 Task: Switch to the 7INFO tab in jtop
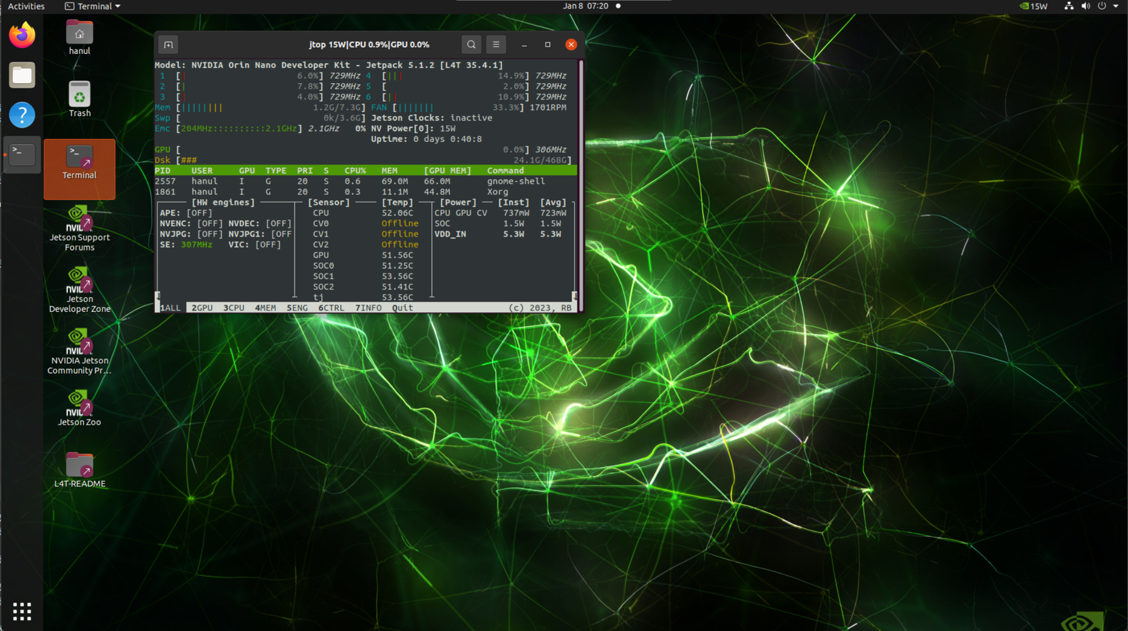point(369,308)
